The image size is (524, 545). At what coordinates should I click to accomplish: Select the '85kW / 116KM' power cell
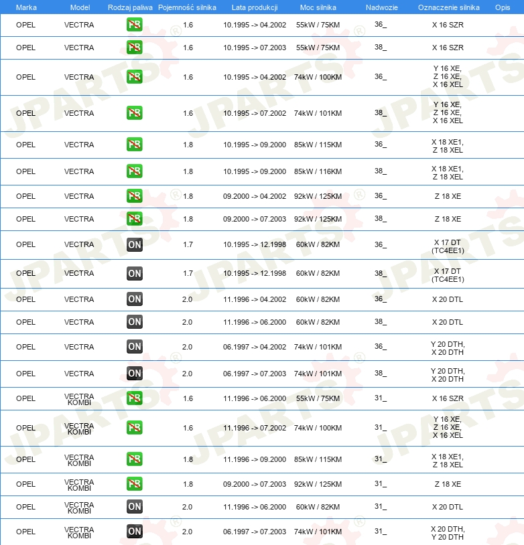pos(318,171)
